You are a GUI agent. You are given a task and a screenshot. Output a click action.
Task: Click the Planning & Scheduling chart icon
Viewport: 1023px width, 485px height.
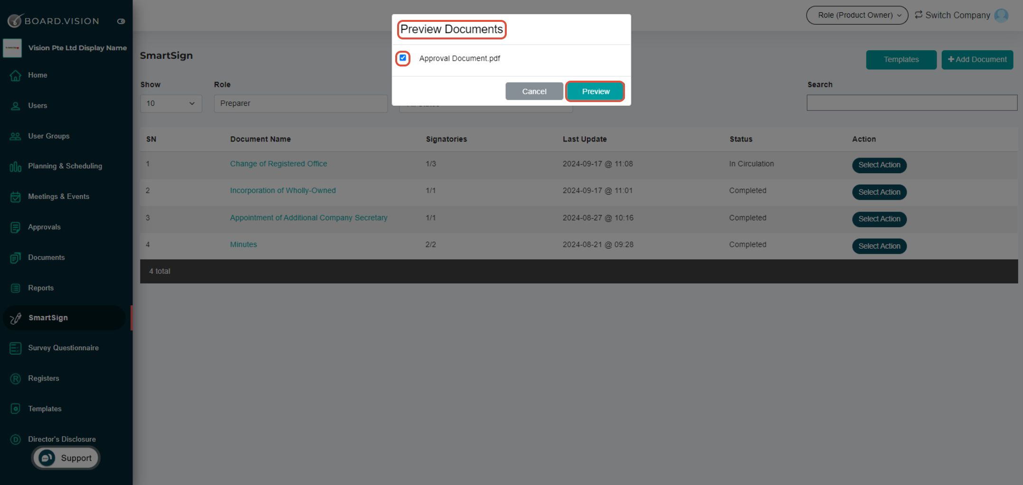point(16,167)
